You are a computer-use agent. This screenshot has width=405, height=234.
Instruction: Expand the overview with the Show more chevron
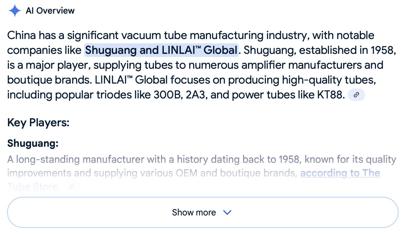[x=227, y=212]
